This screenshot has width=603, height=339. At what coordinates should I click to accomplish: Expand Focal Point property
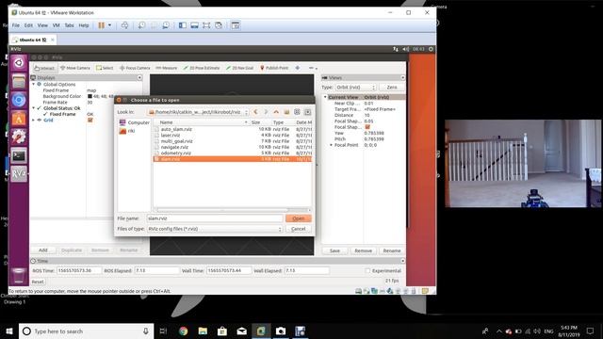tap(331, 145)
